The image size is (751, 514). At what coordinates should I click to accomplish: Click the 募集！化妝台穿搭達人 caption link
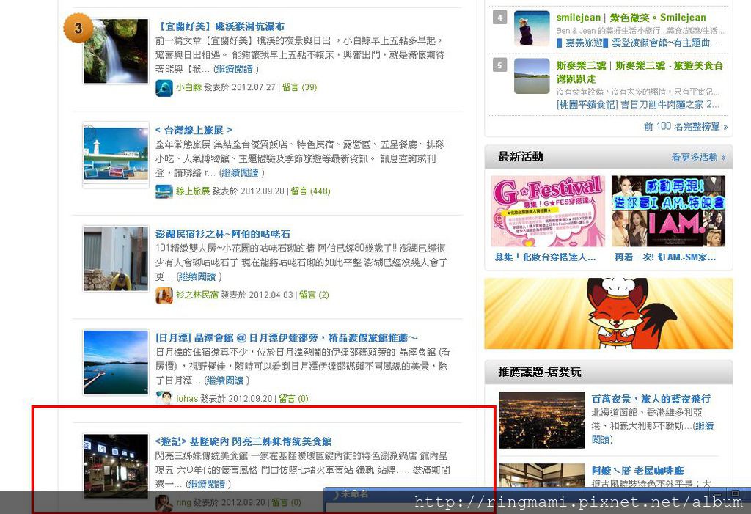(545, 257)
